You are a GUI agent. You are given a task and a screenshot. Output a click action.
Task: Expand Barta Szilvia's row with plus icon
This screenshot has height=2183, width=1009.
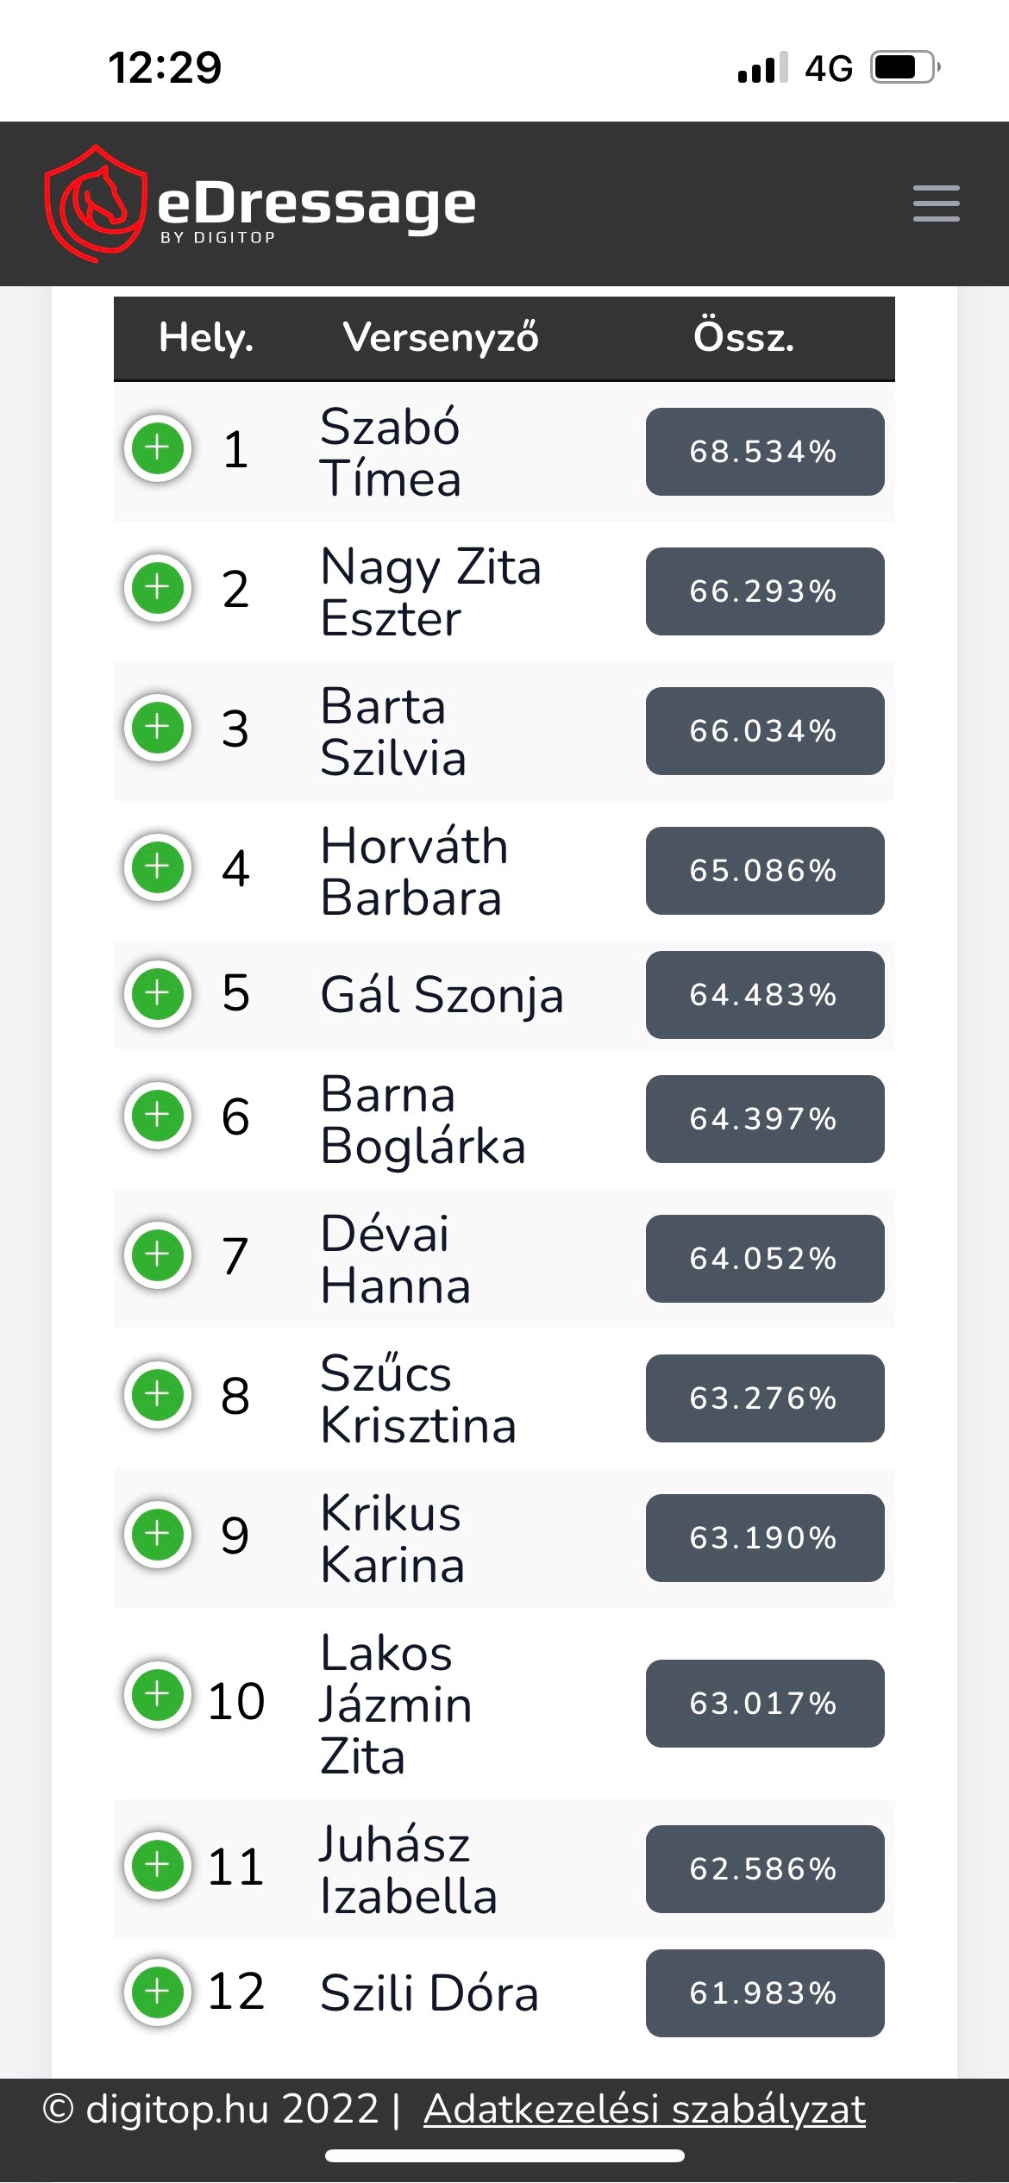tap(158, 728)
